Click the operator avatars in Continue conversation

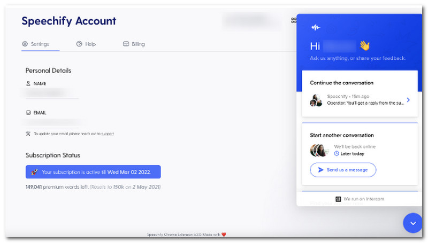(x=316, y=100)
